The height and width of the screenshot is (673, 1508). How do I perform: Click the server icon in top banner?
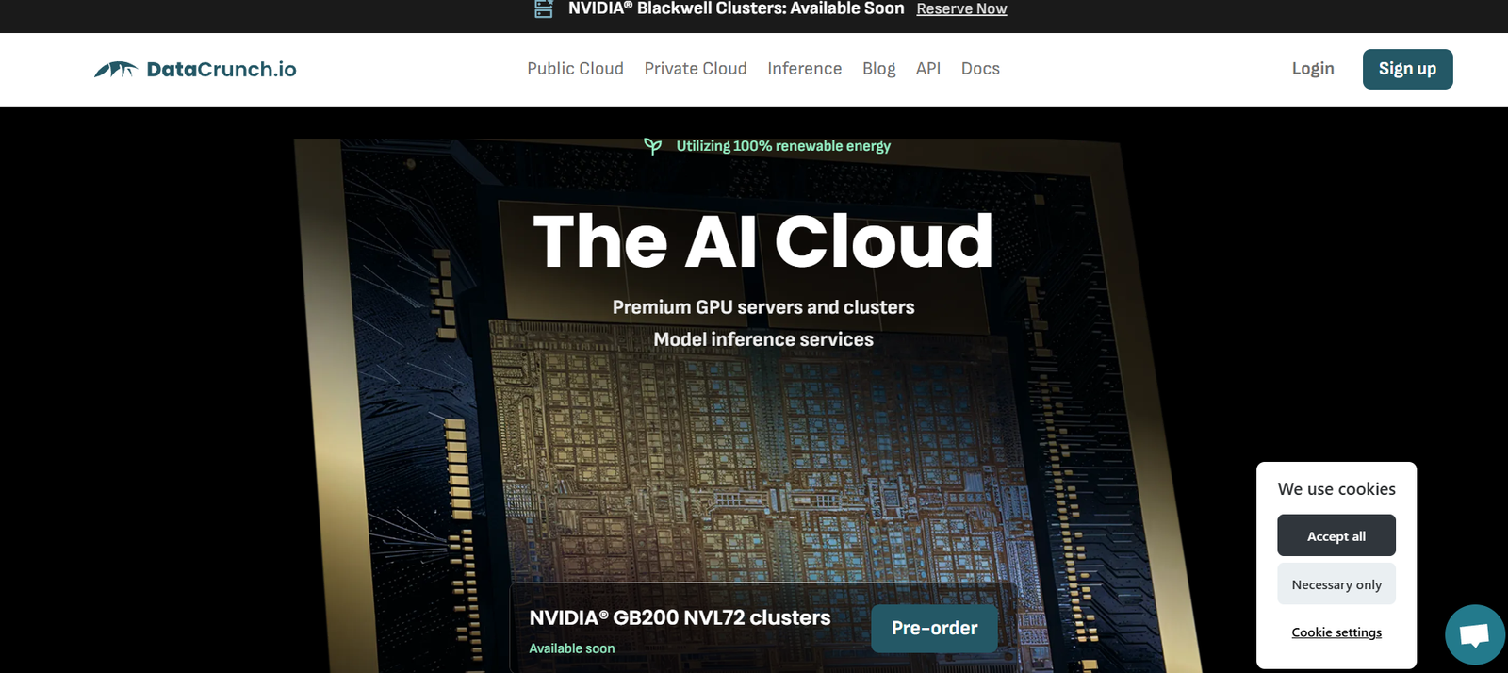pyautogui.click(x=544, y=8)
